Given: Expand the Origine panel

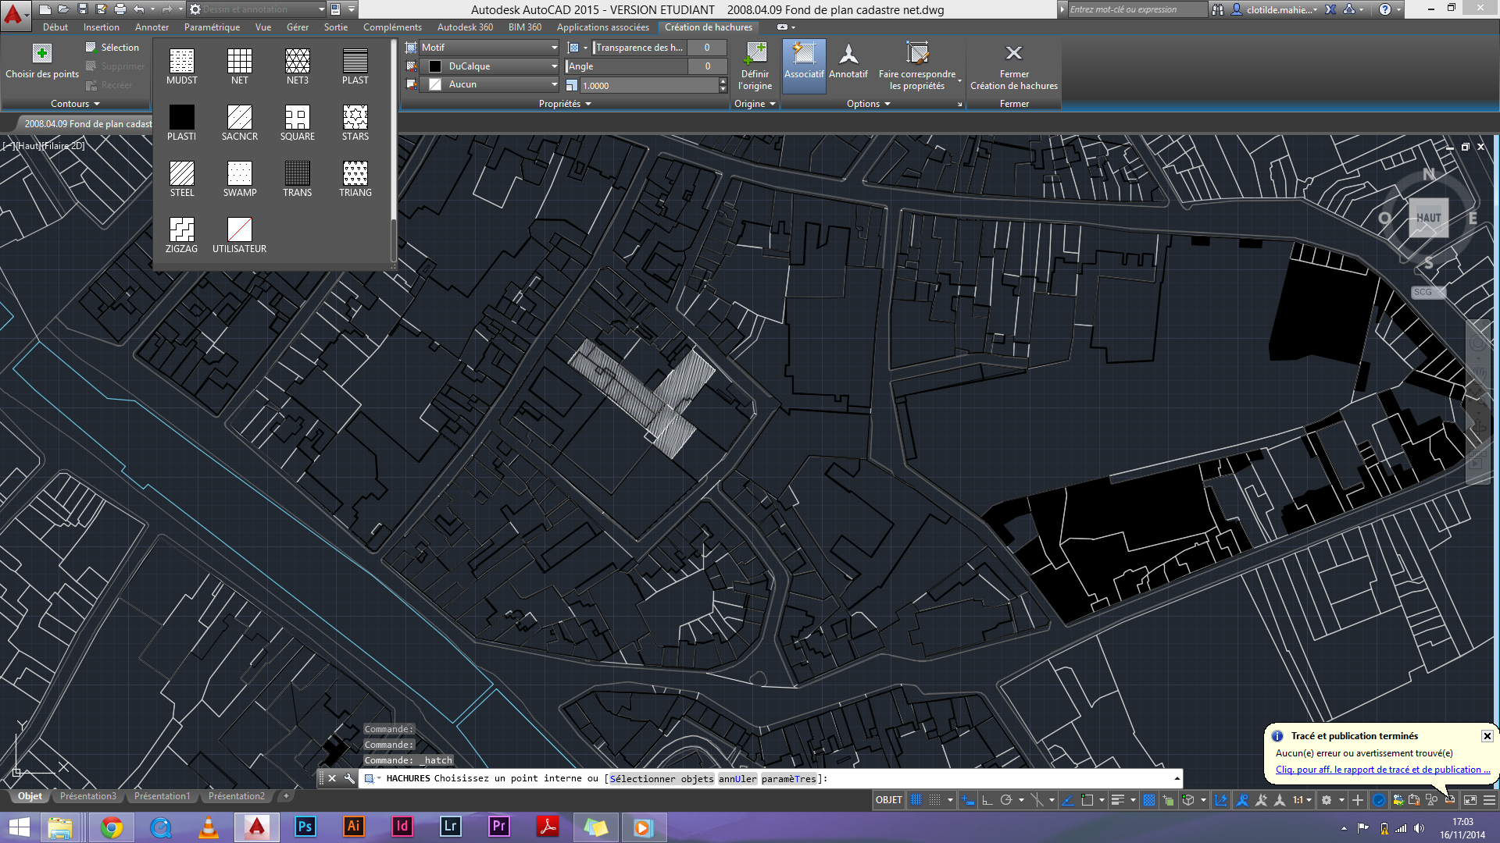Looking at the screenshot, I should point(755,104).
